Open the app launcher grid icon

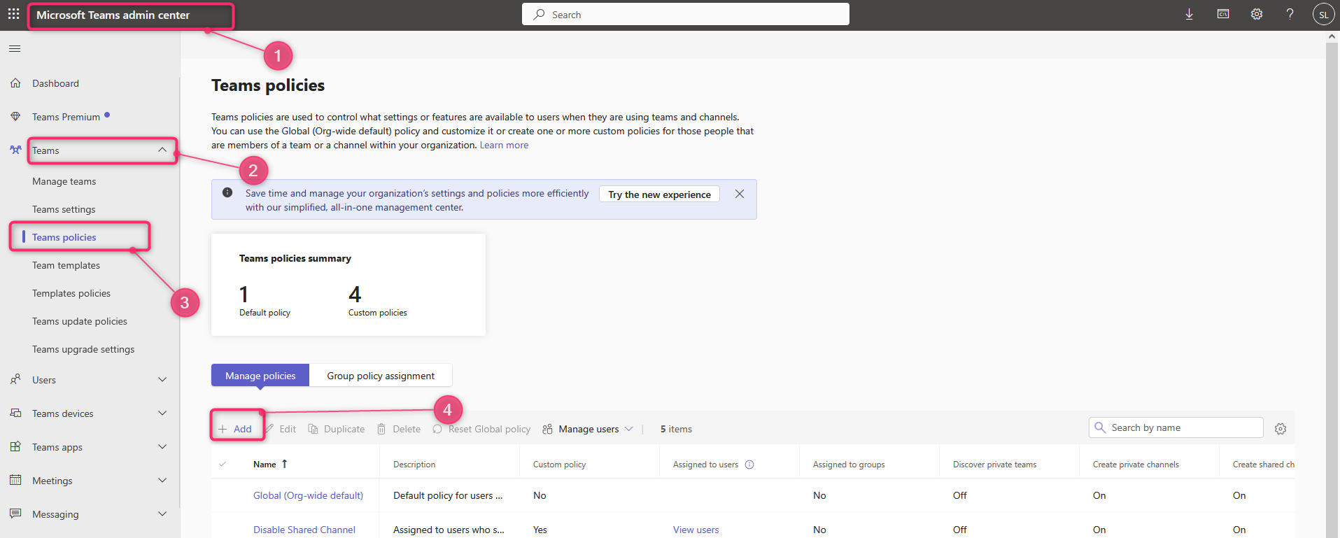[13, 14]
